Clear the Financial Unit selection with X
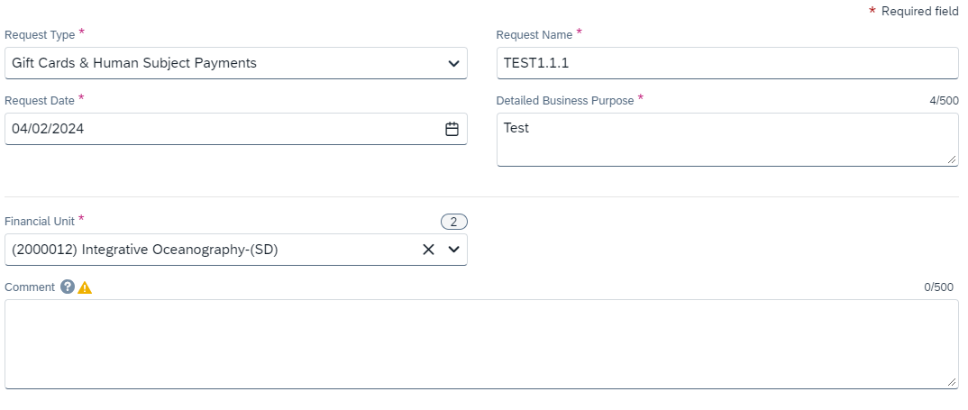Viewport: 968px width, 410px height. (x=429, y=250)
